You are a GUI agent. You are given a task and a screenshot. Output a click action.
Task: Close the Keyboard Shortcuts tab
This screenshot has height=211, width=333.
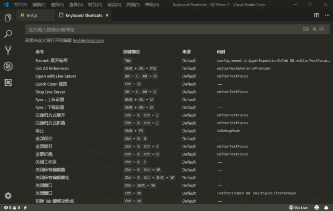pyautogui.click(x=107, y=15)
